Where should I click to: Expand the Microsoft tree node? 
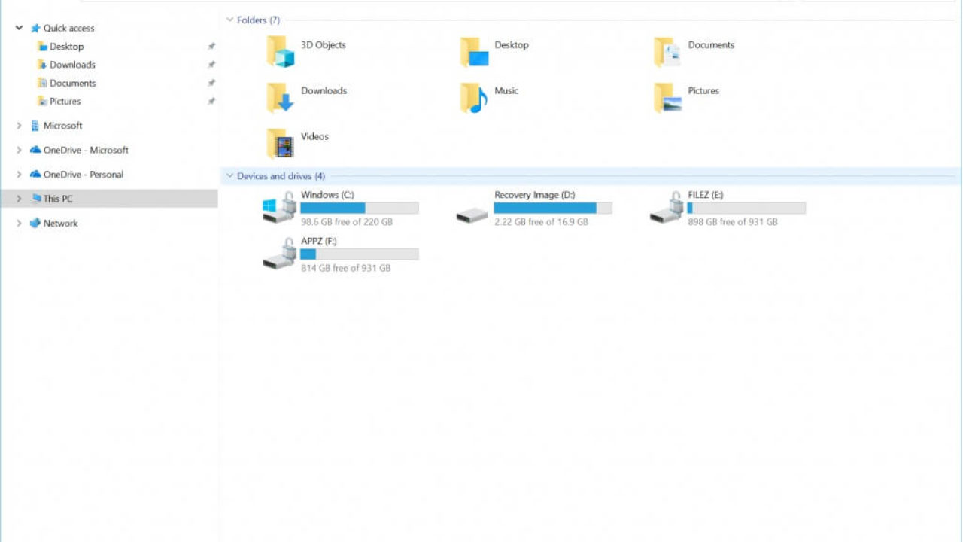pyautogui.click(x=19, y=126)
